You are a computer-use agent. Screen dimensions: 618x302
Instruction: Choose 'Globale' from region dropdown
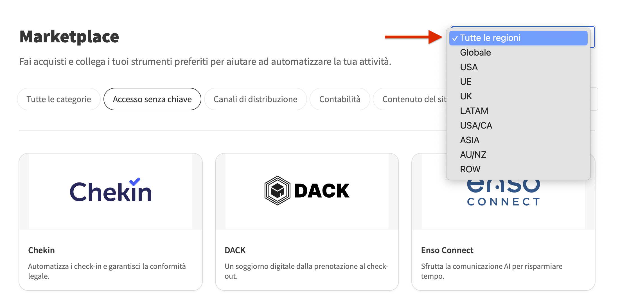point(475,52)
